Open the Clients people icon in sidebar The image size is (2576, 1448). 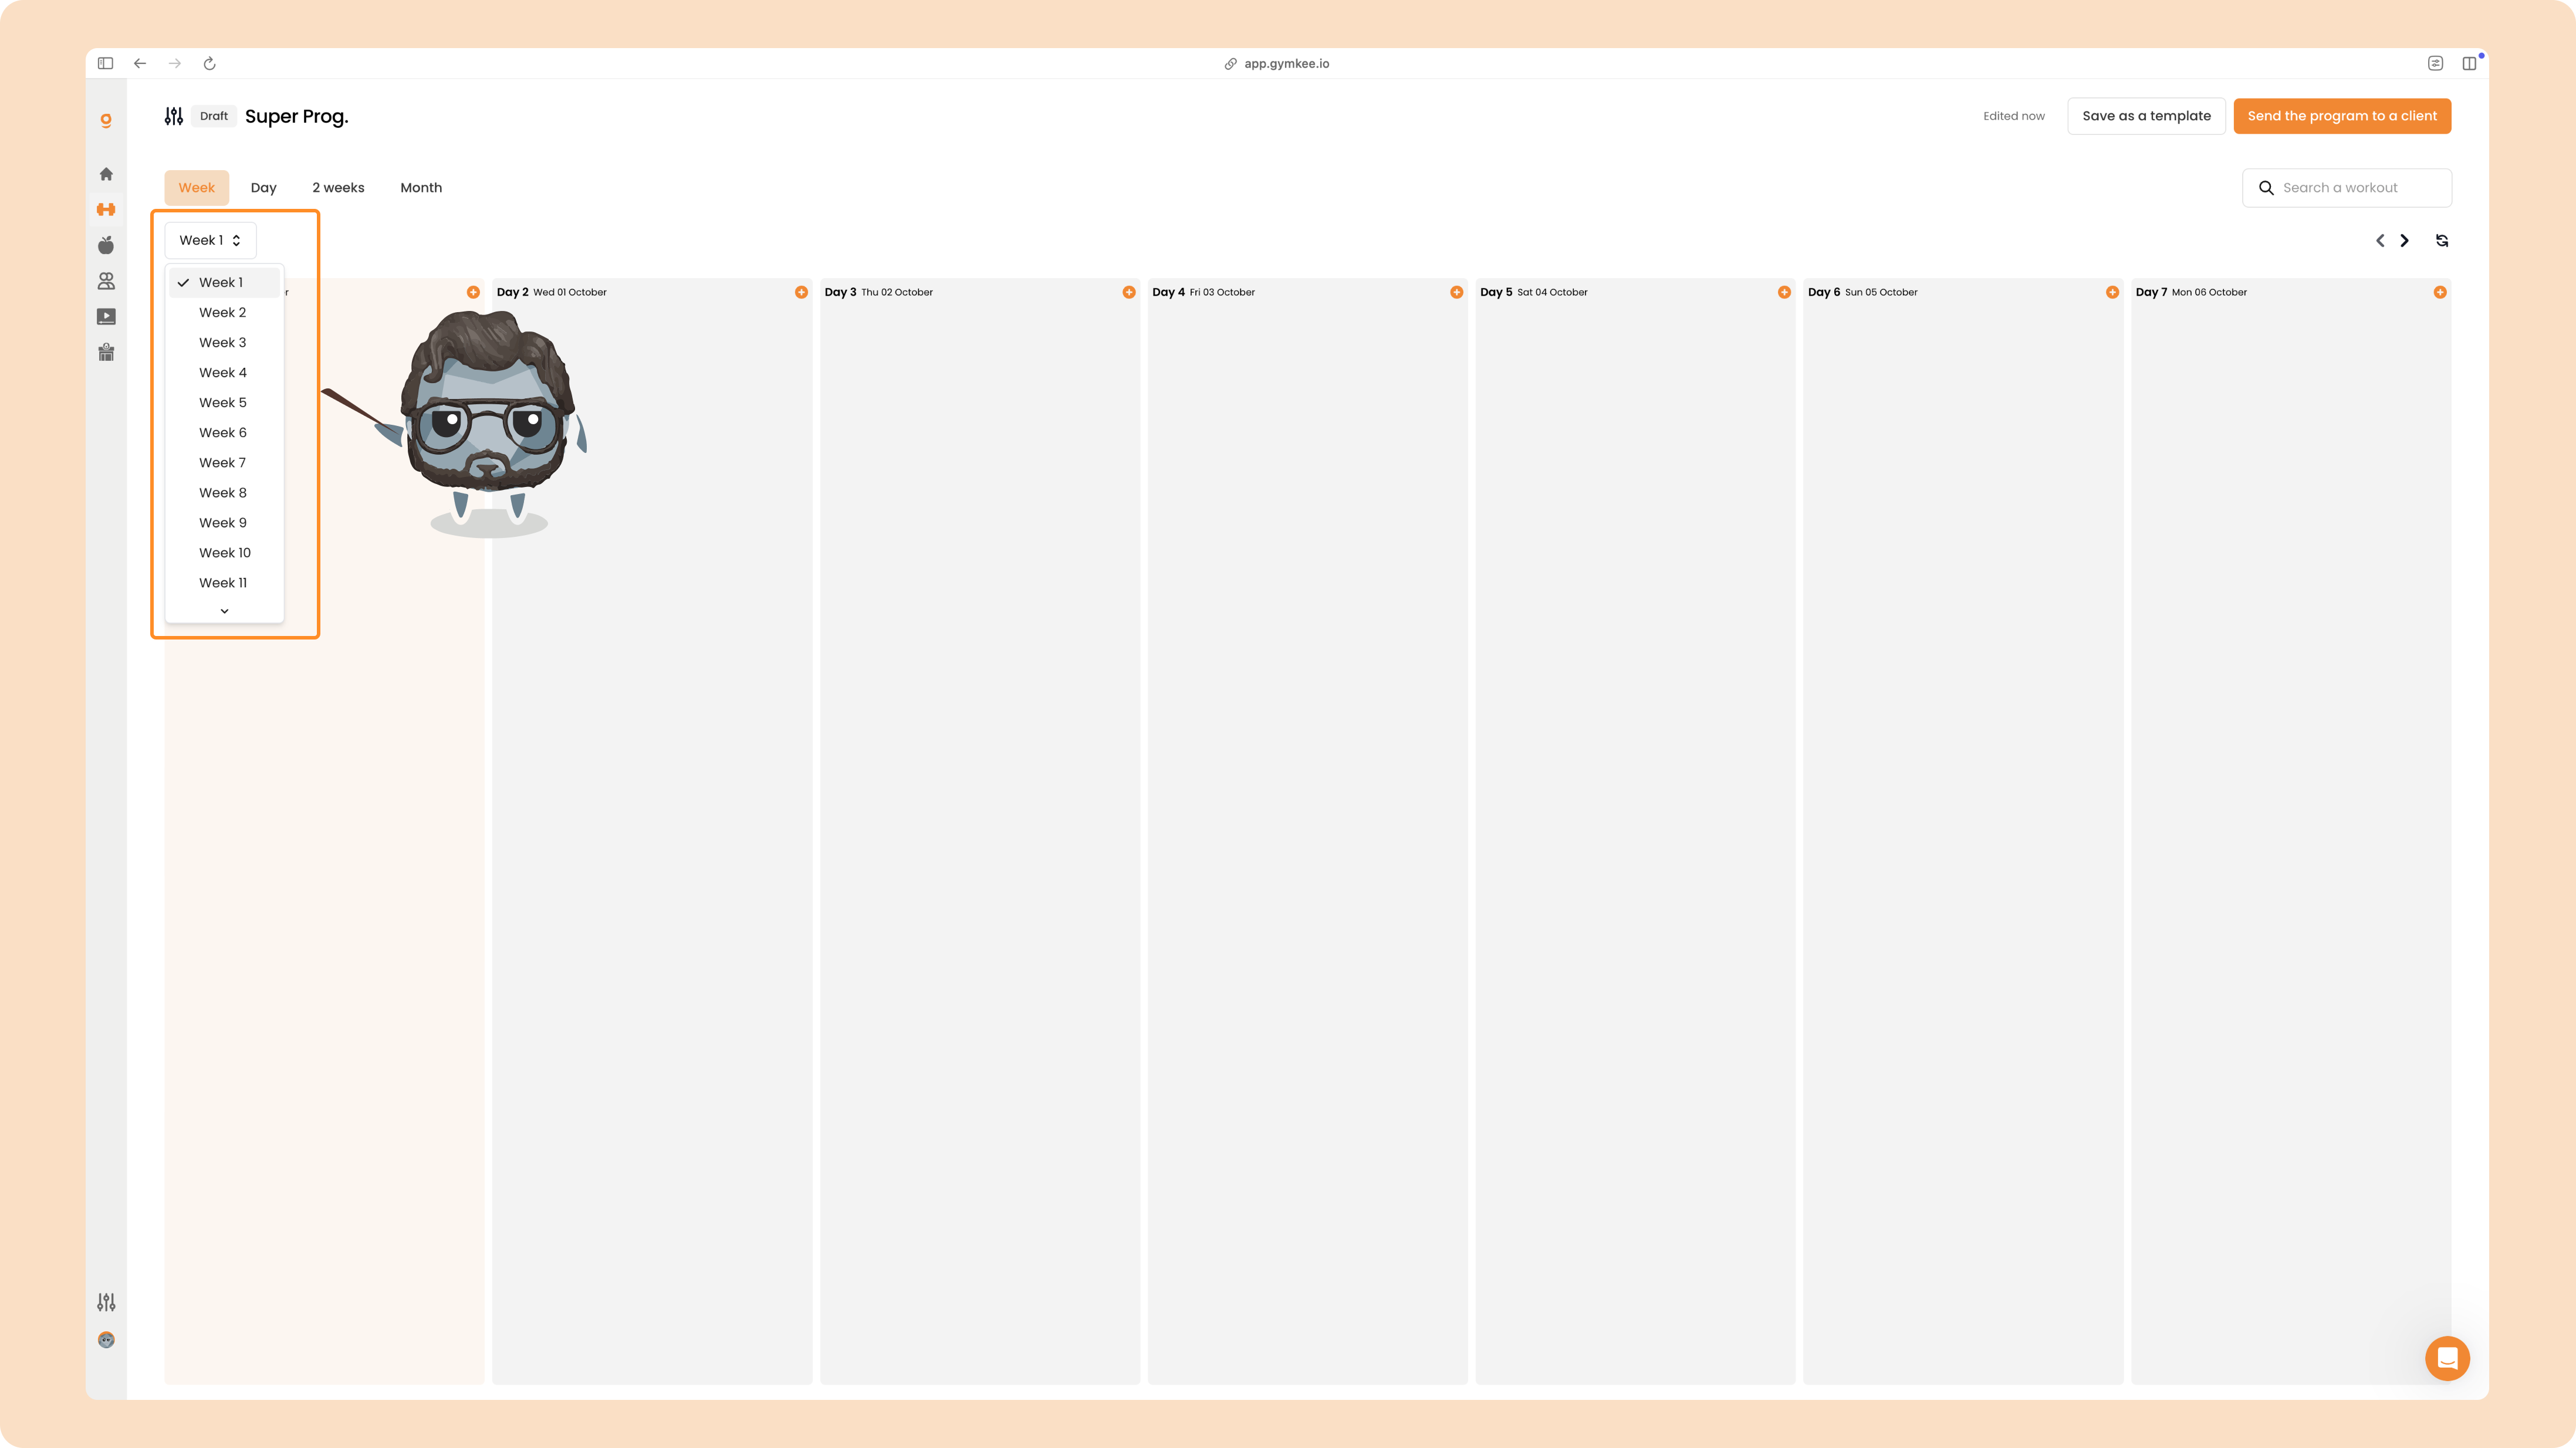106,281
